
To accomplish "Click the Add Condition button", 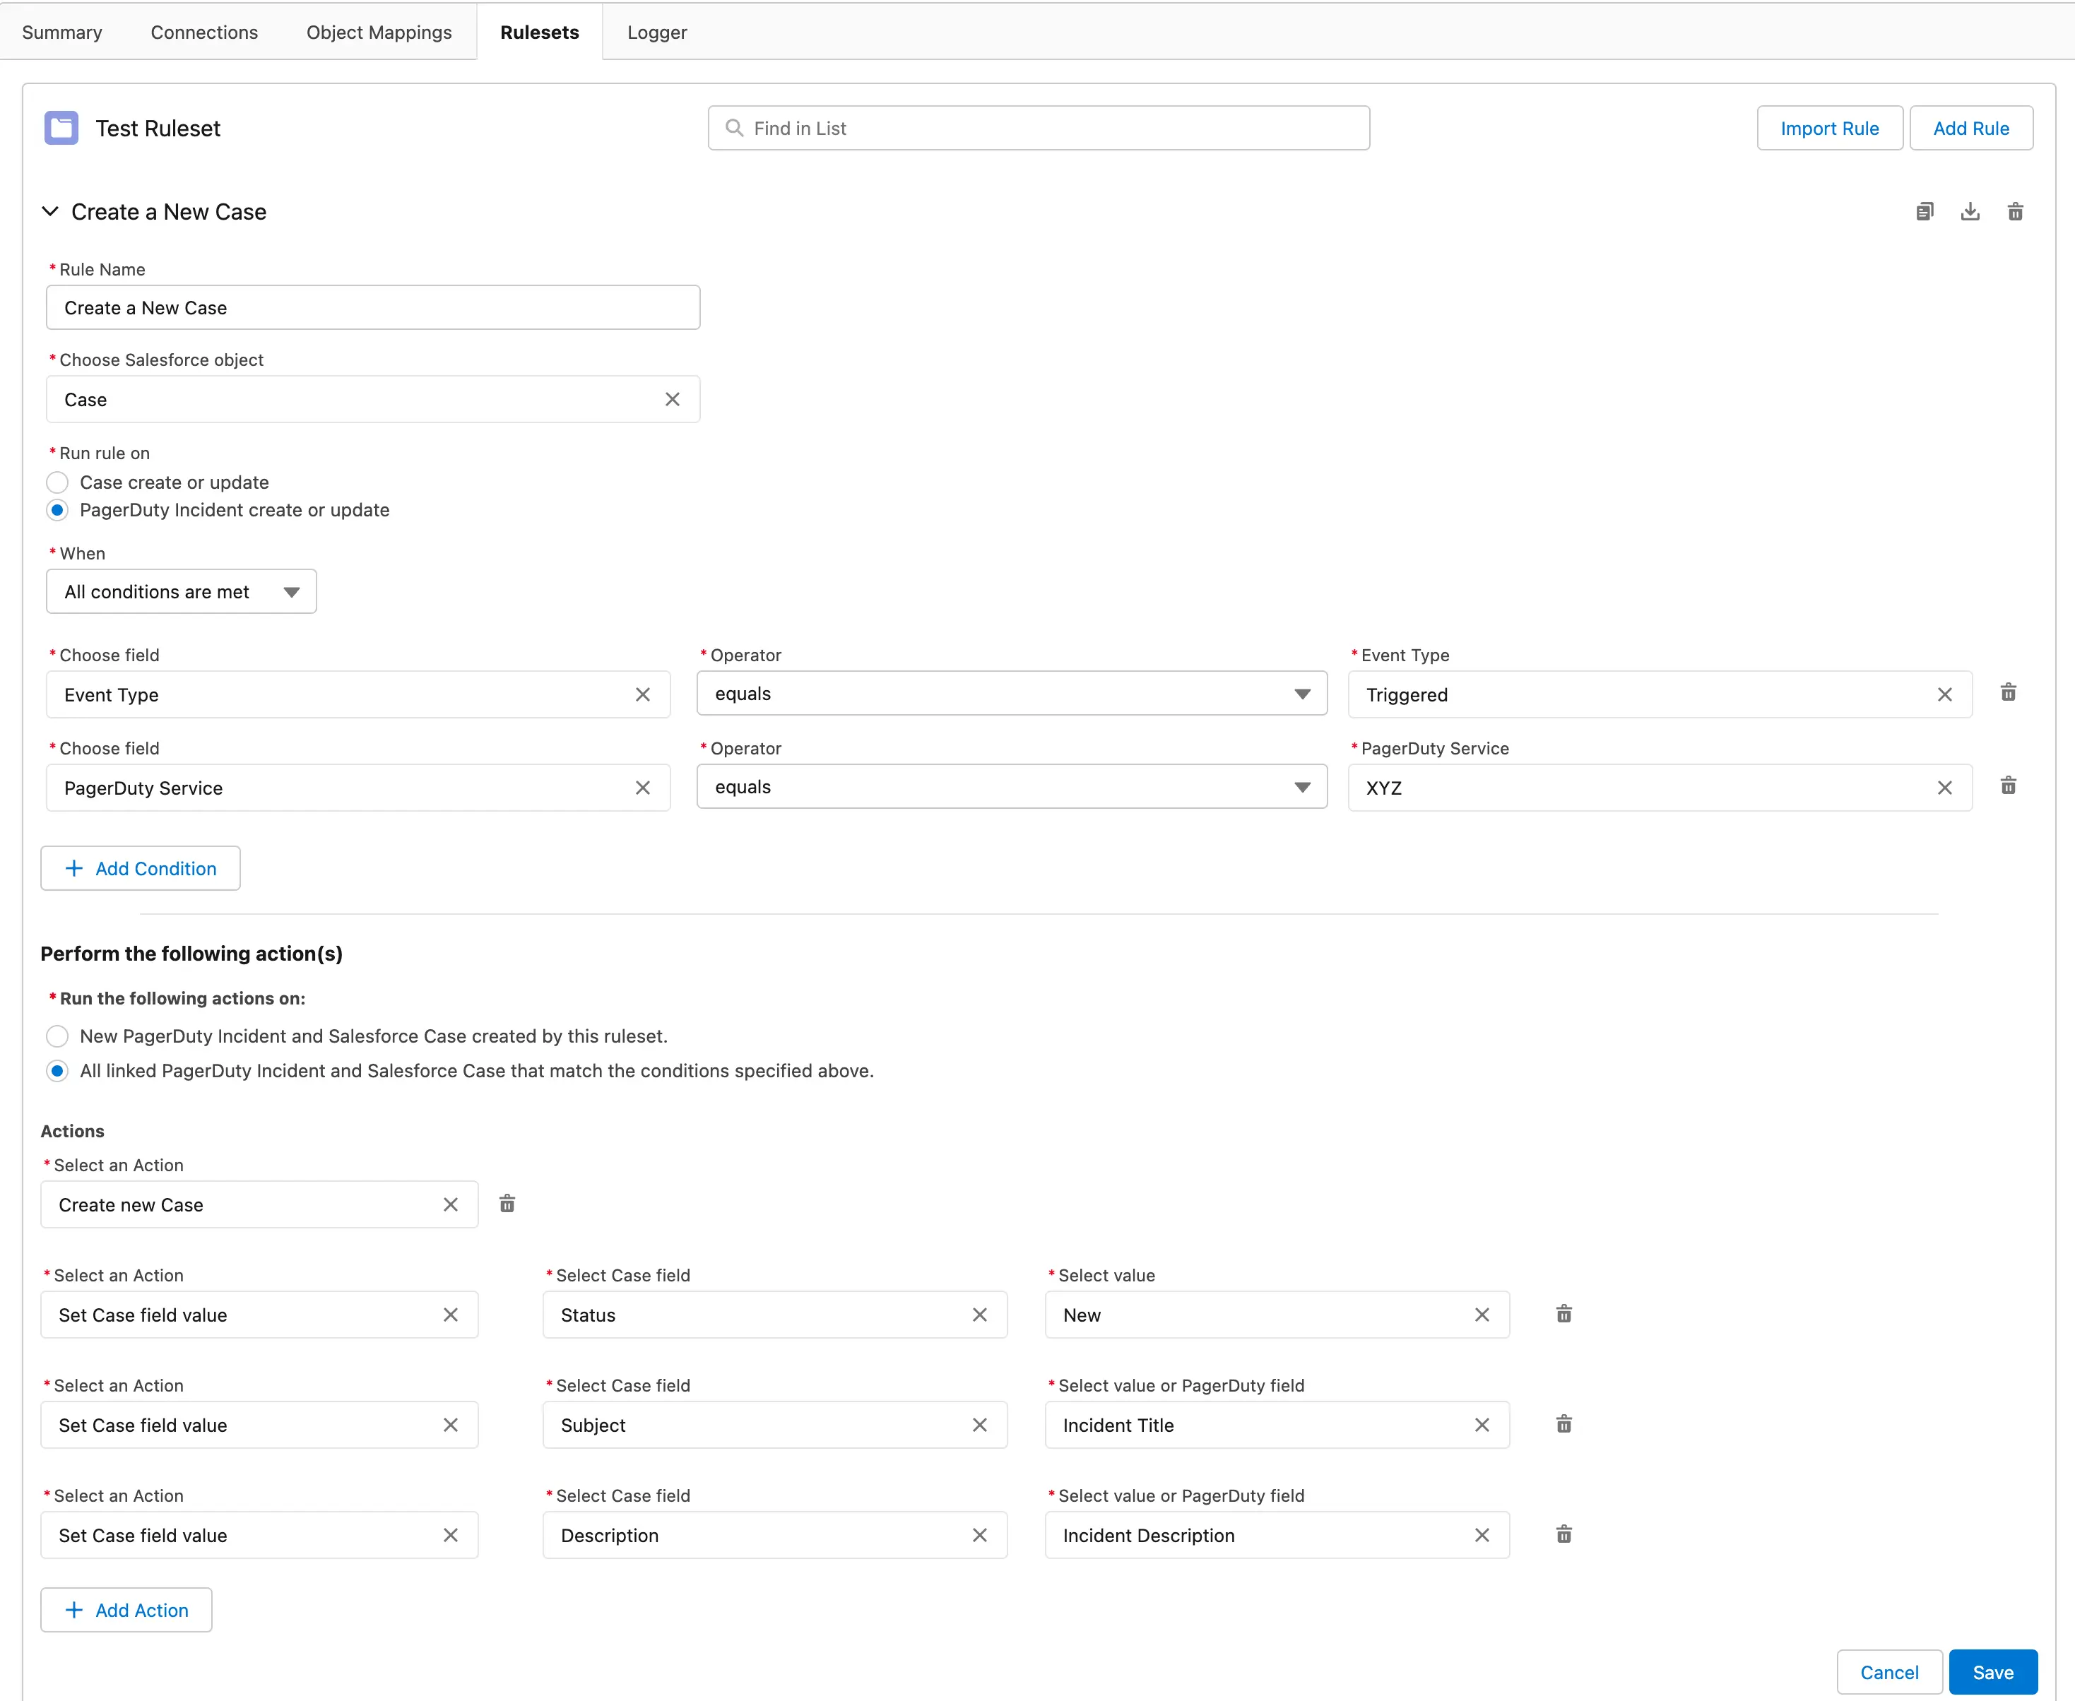I will tap(140, 868).
